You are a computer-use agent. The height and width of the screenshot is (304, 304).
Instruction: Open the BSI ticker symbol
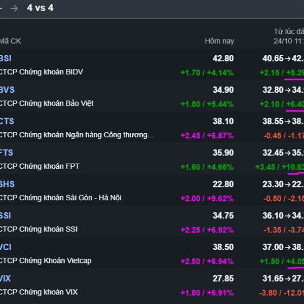click(x=6, y=58)
